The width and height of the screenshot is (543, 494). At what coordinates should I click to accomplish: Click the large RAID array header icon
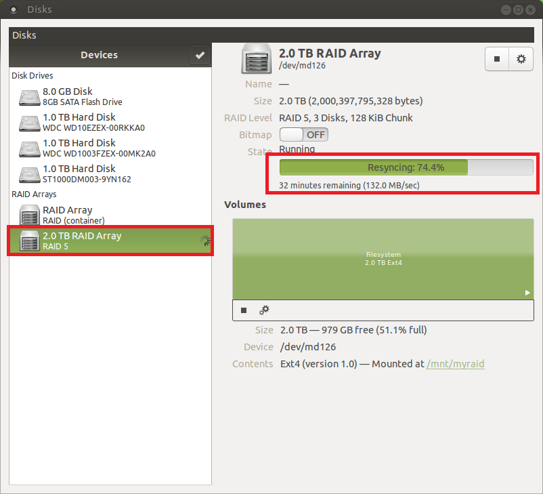pyautogui.click(x=256, y=58)
